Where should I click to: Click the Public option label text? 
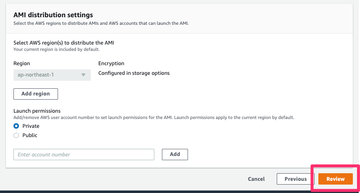click(x=30, y=135)
